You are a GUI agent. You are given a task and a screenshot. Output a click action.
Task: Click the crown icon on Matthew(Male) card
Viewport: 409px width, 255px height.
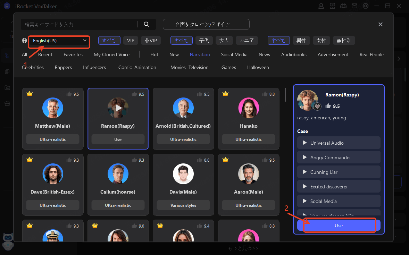pyautogui.click(x=30, y=94)
